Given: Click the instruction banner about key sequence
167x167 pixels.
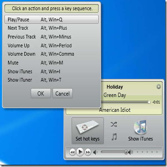Looking at the screenshot, I should click(x=51, y=9).
